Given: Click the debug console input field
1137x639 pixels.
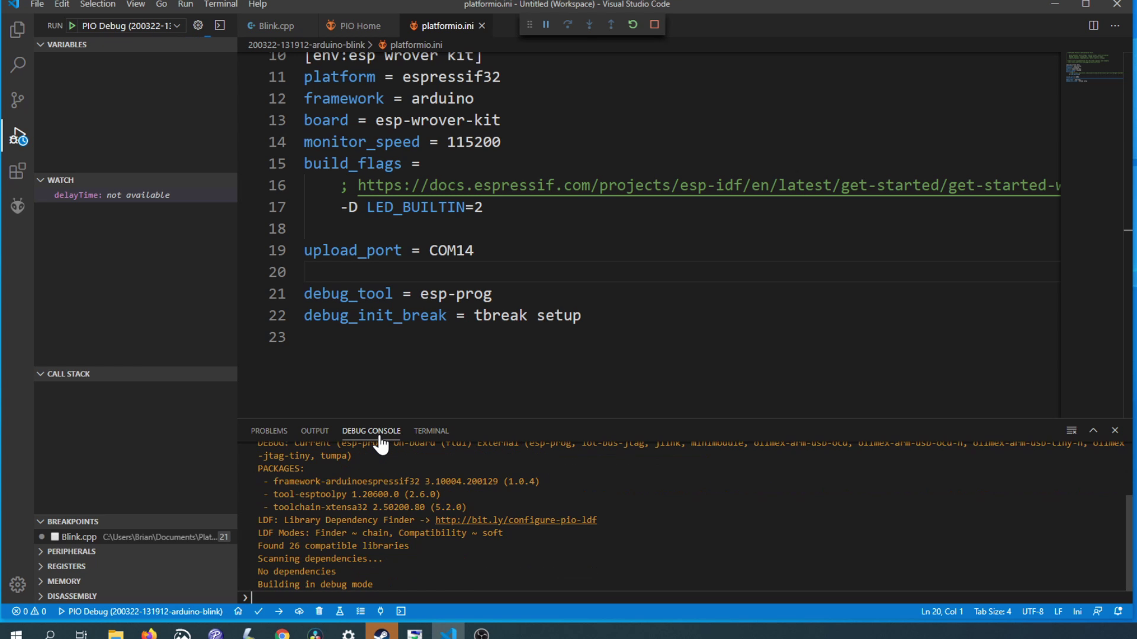Looking at the screenshot, I should coord(687,597).
